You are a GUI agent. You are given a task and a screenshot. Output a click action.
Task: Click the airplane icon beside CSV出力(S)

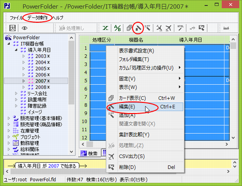coord(111,157)
